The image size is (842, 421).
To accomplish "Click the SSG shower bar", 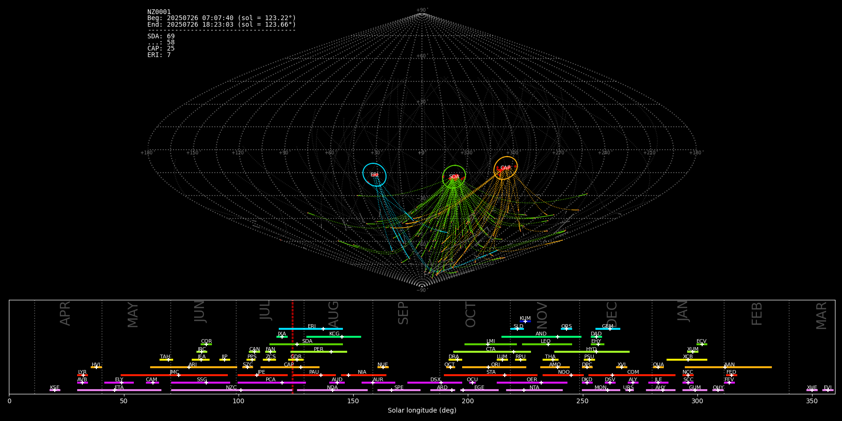I will click(200, 383).
